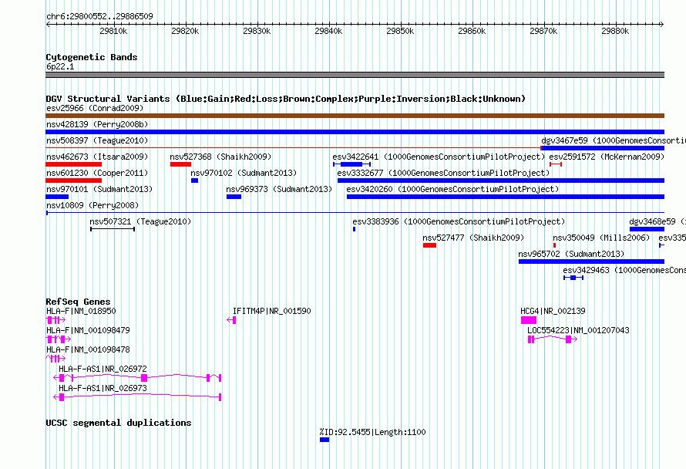This screenshot has height=469, width=686.
Task: Click the nsv527477 (Shaikh2009) red bar
Action: coord(429,245)
